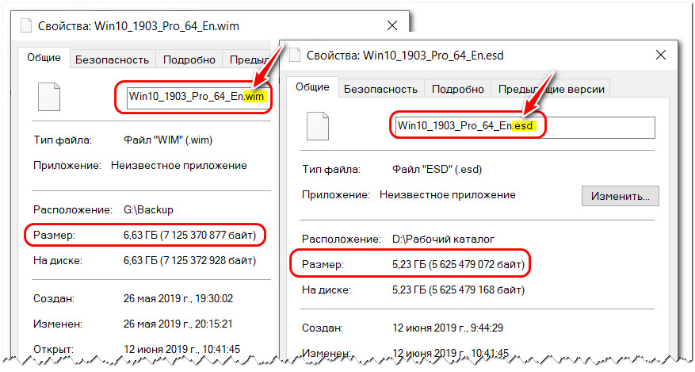Click the filename field containing Win10_1903_Pro_64_En.wim
This screenshot has height=372, width=695.
click(199, 97)
